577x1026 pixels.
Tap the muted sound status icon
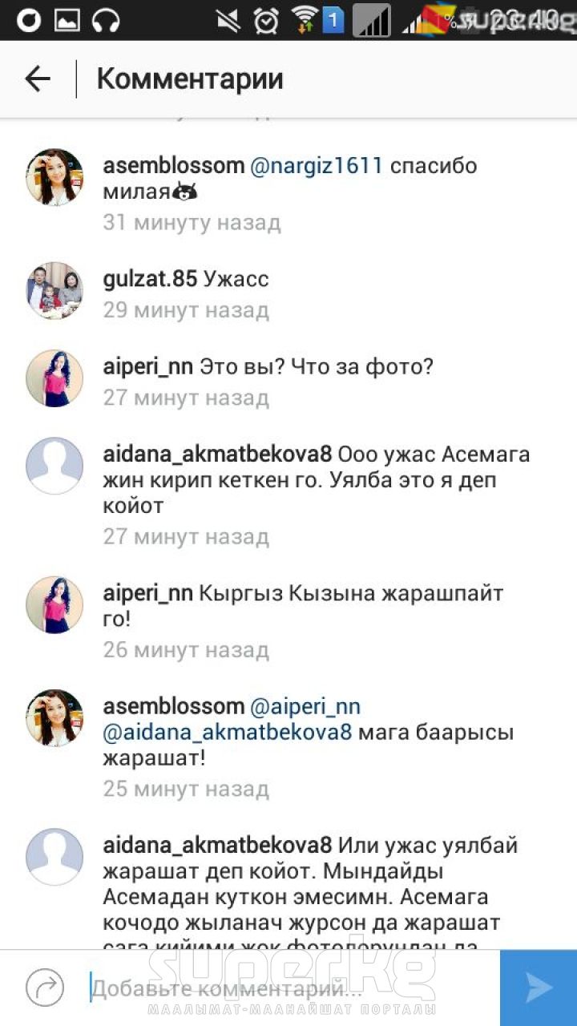227,20
